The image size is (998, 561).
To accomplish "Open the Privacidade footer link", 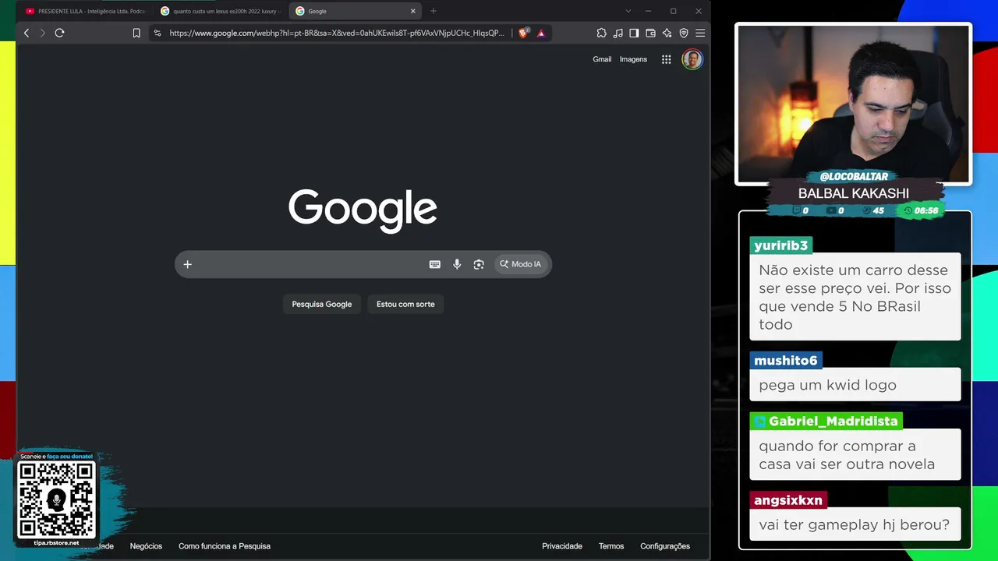I will tap(562, 546).
